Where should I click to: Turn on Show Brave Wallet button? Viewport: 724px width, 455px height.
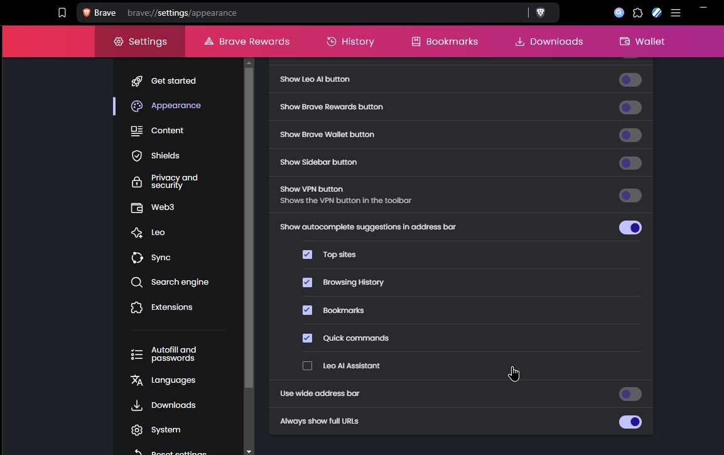coord(630,135)
